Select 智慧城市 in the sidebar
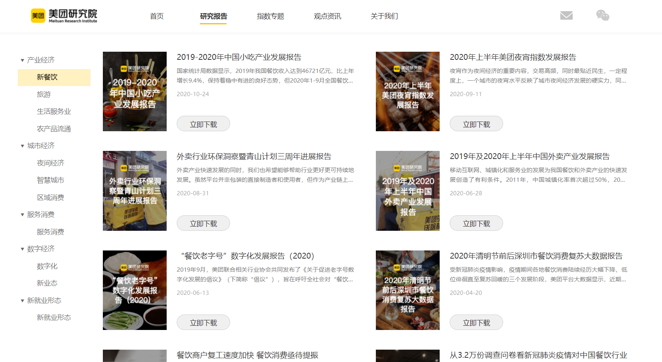 coord(50,180)
